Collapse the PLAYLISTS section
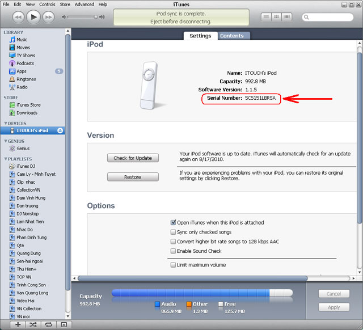The width and height of the screenshot is (363, 330). (x=6, y=159)
